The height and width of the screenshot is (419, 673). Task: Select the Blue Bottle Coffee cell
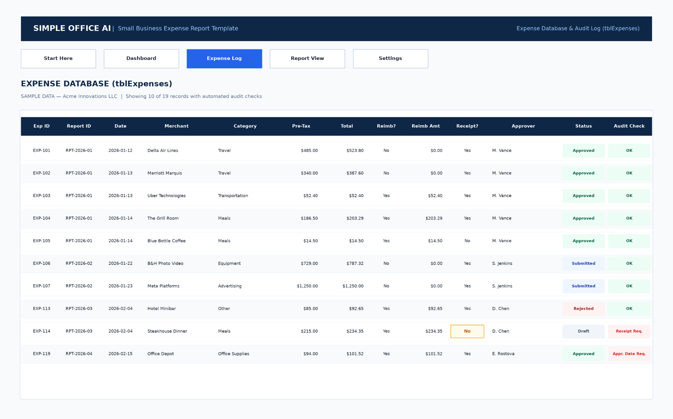pyautogui.click(x=166, y=241)
